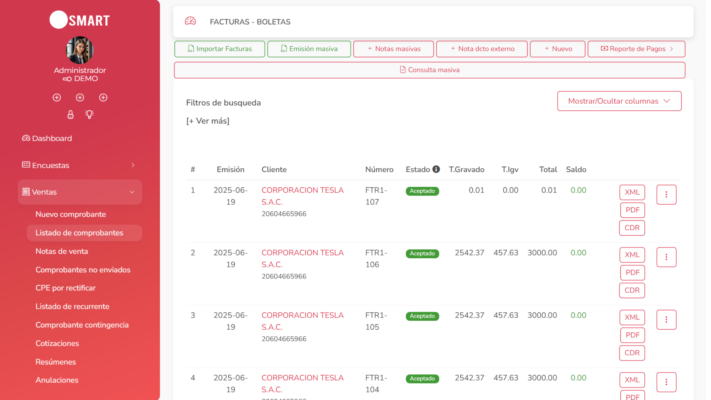The width and height of the screenshot is (711, 400).
Task: Click the administrator profile avatar
Action: pyautogui.click(x=80, y=50)
